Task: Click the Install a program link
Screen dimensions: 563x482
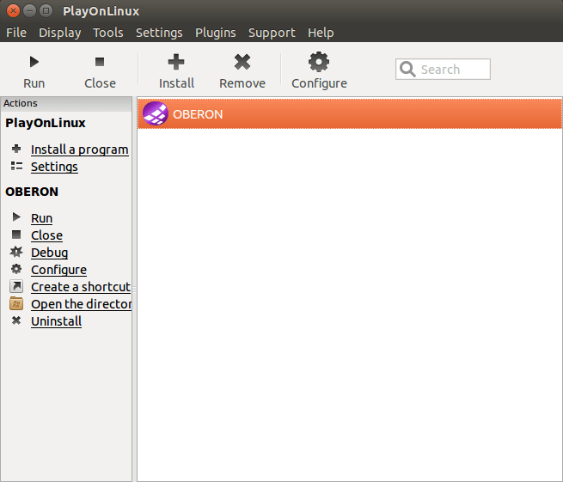Action: (79, 149)
